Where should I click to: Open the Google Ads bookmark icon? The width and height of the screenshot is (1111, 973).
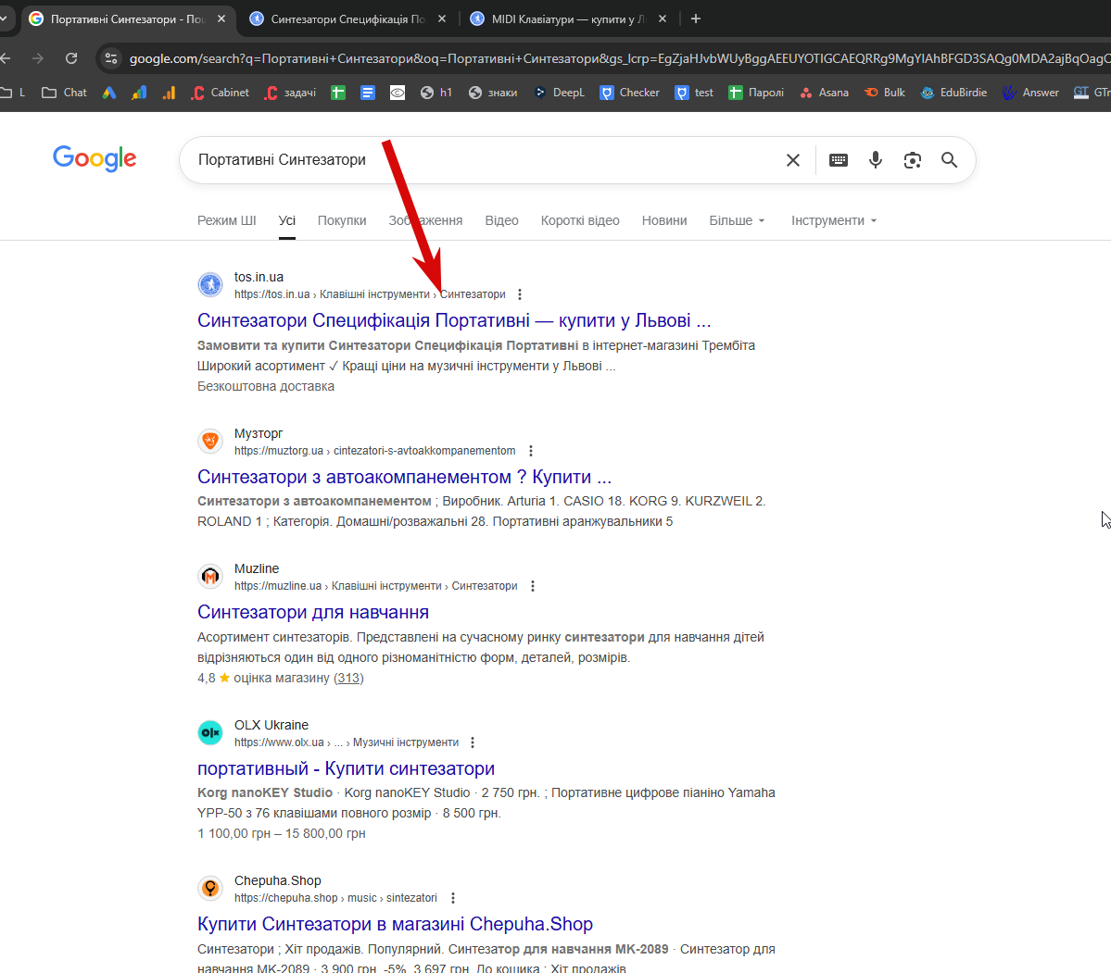(x=109, y=93)
